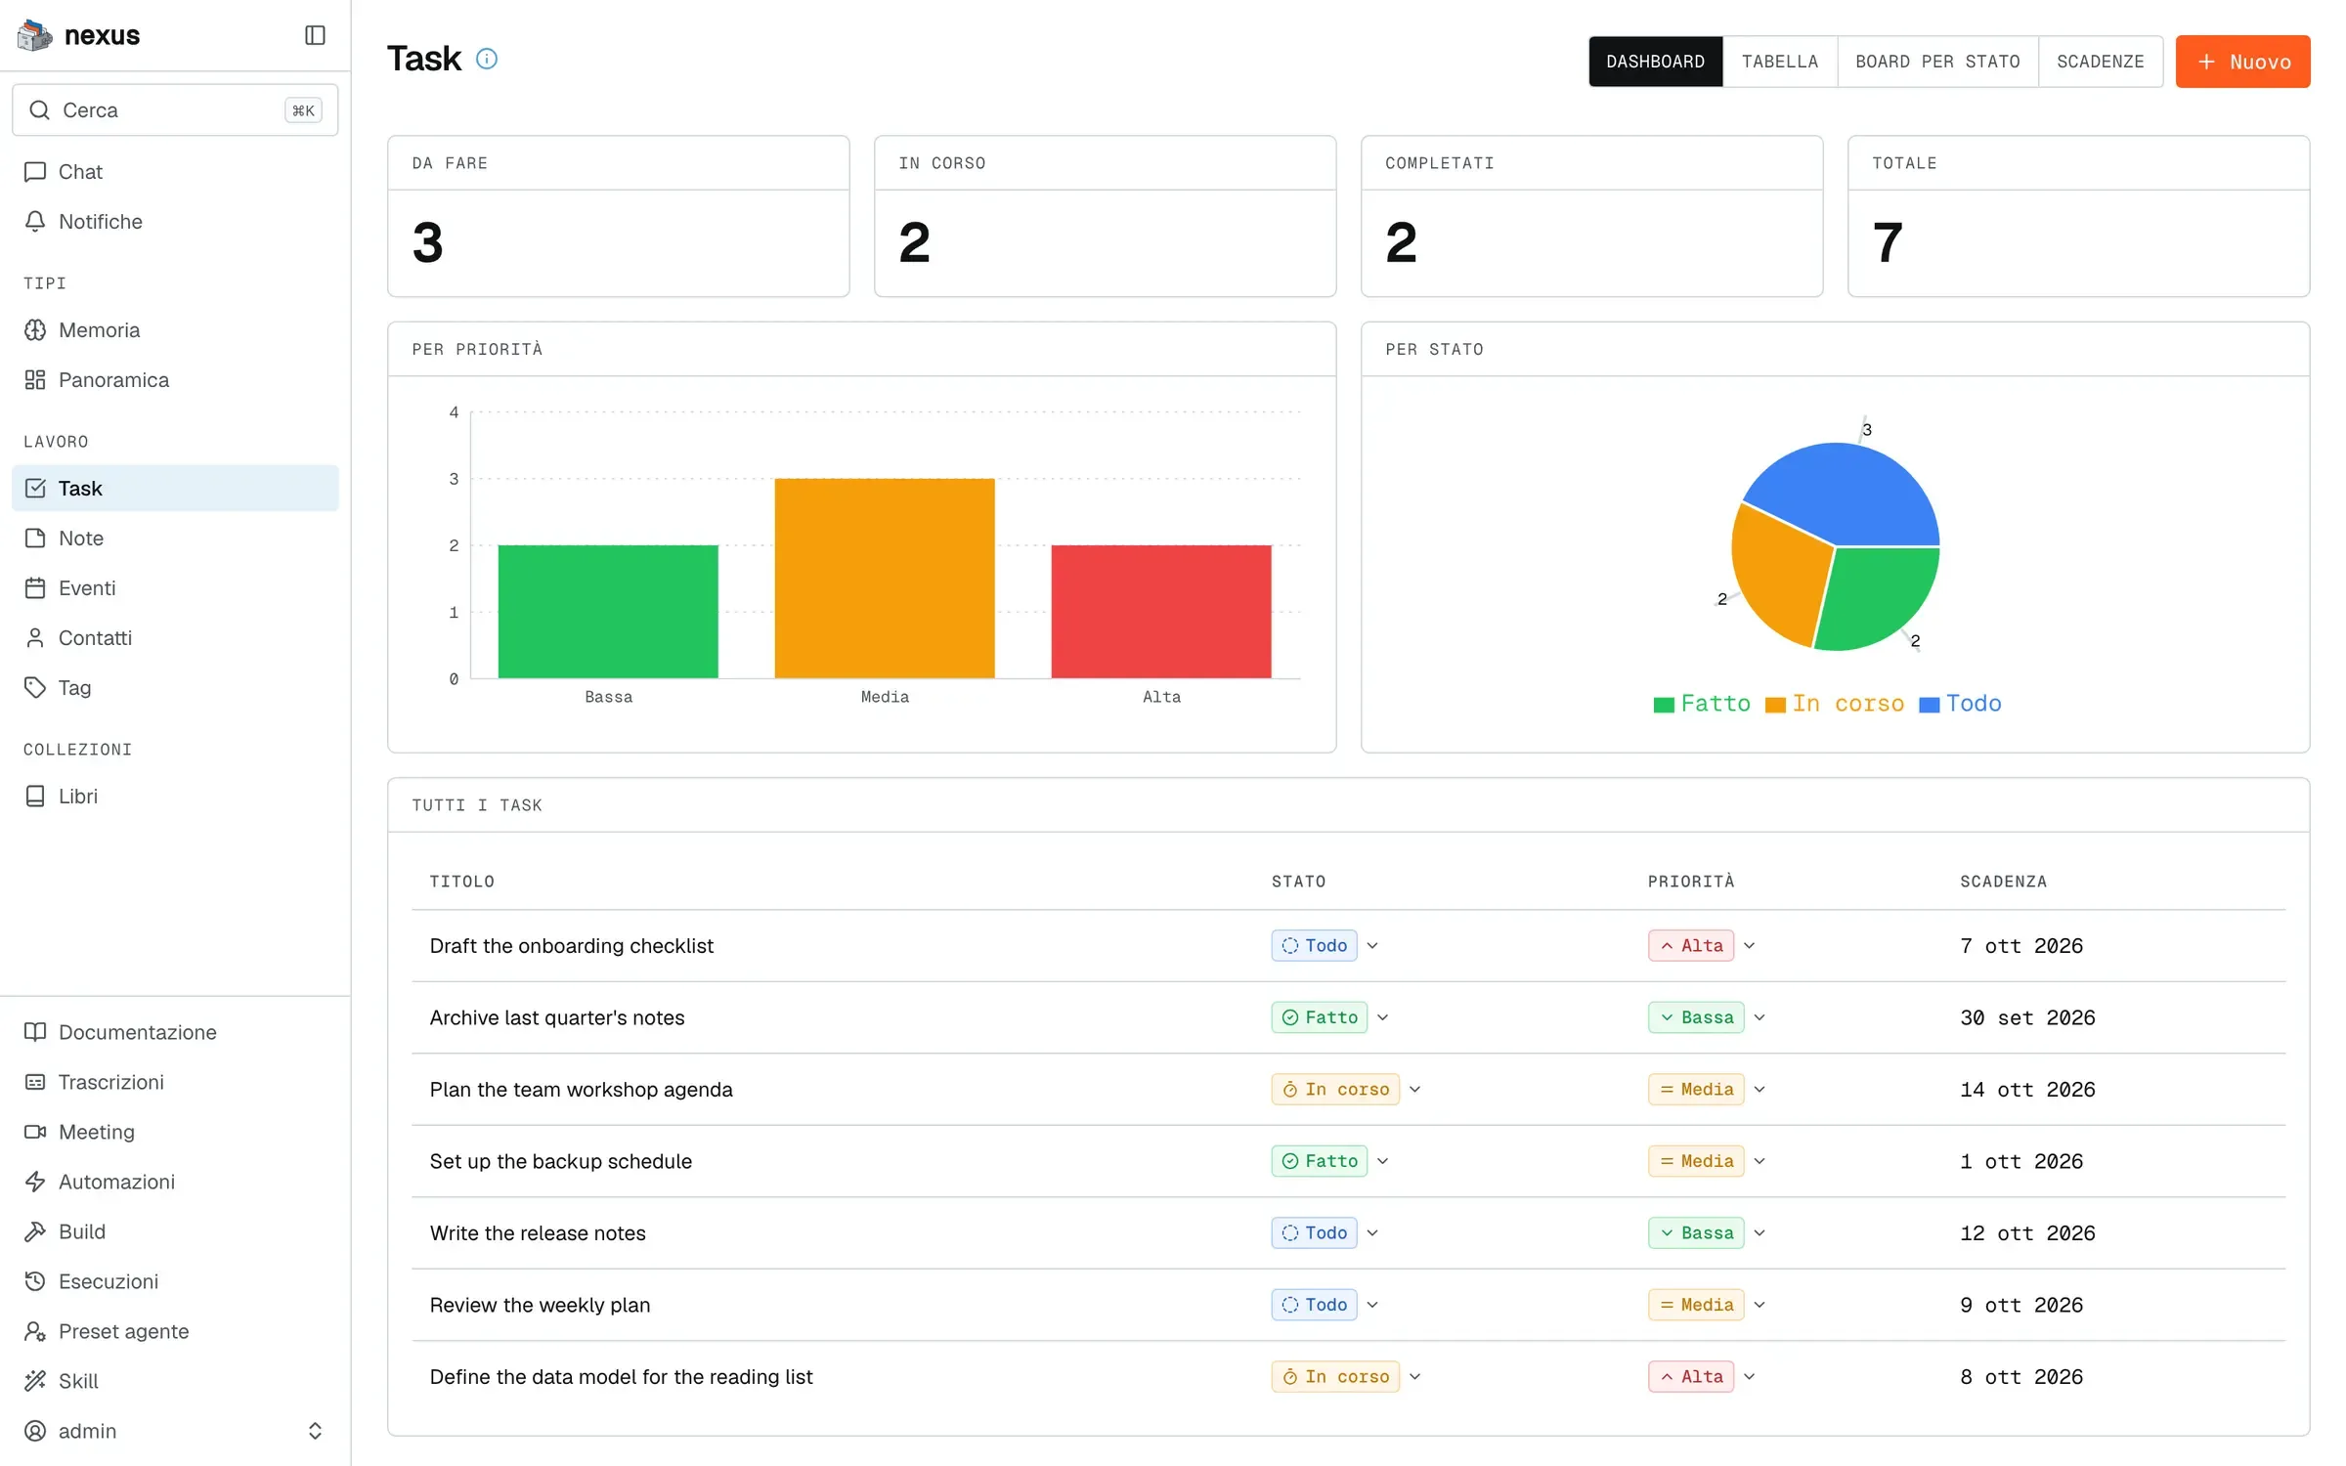Click the info icon beside the Task title
The height and width of the screenshot is (1466, 2346).
point(487,59)
